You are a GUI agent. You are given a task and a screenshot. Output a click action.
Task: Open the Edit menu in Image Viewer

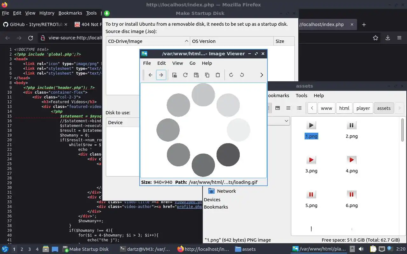[162, 63]
